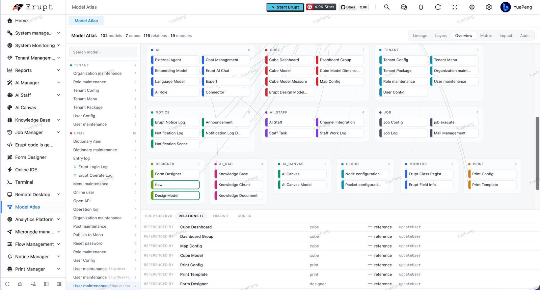Click the Home icon in the sidebar
Screen dimensions: 540x290
tap(10, 21)
